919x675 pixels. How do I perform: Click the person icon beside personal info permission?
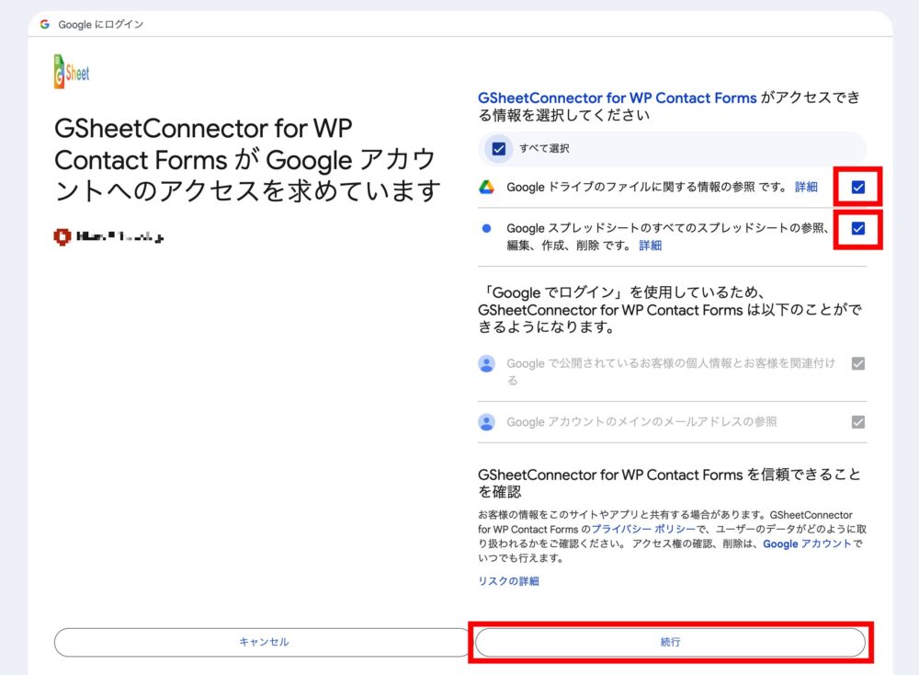click(x=486, y=363)
